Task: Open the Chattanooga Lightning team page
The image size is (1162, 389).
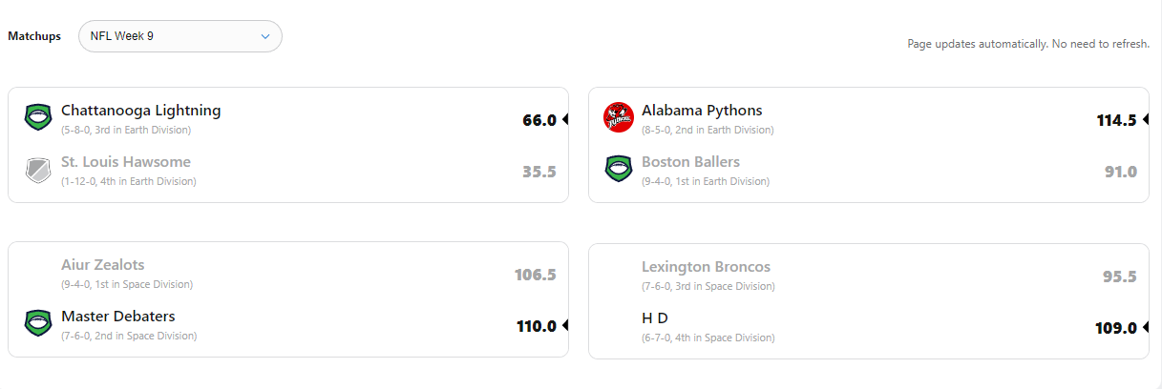Action: [x=140, y=111]
